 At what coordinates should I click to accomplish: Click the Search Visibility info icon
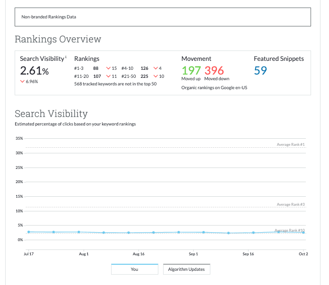66,57
